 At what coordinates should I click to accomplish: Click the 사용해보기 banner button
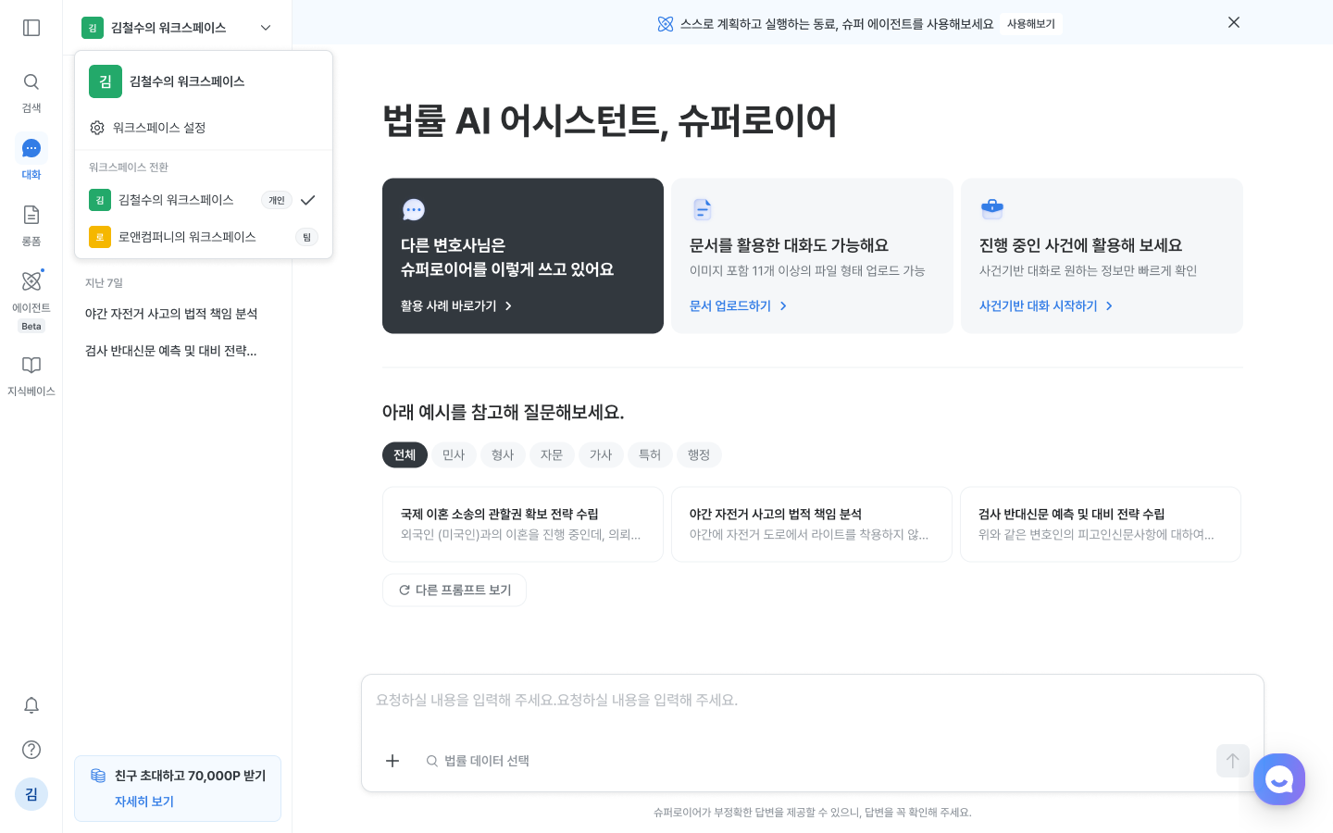(1031, 24)
